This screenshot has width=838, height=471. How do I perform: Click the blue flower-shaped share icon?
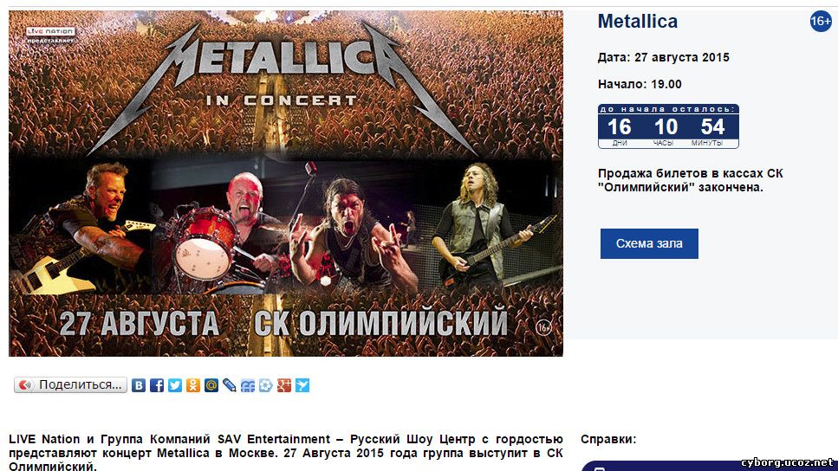coord(266,385)
